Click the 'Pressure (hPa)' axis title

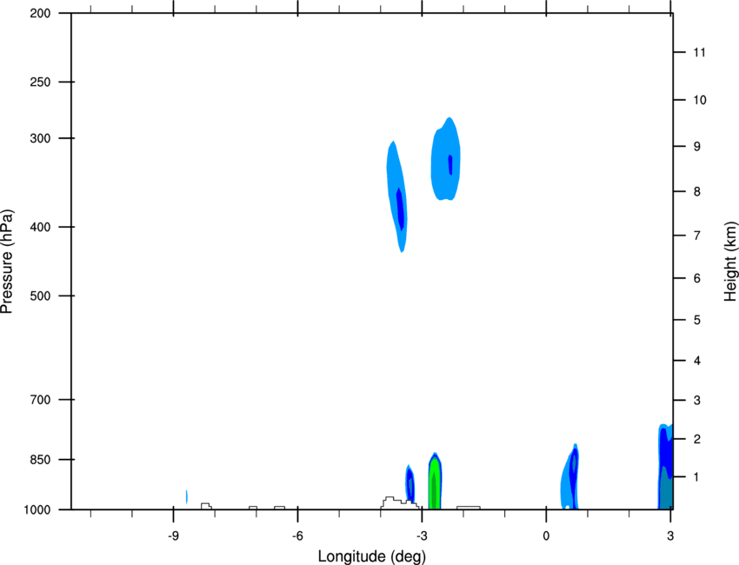[7, 262]
